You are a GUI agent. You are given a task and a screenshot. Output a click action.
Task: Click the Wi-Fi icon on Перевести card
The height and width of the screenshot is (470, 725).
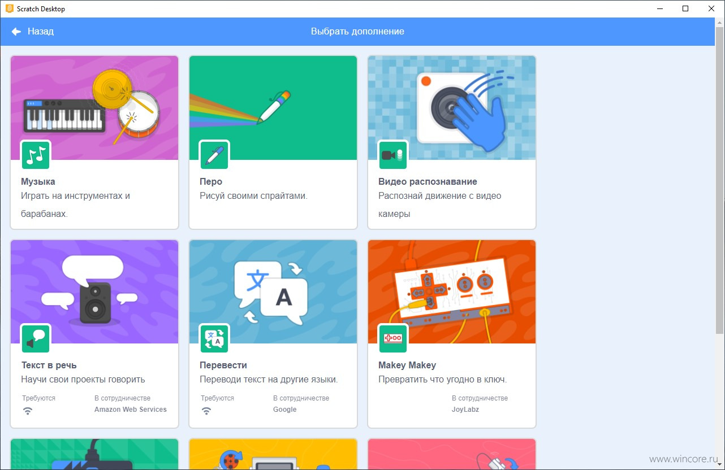[206, 411]
